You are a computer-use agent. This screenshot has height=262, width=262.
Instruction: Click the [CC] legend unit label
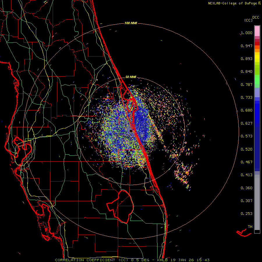click(248, 20)
